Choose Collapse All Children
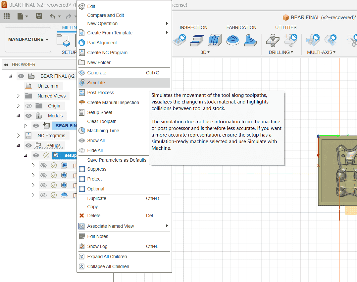 tap(124, 266)
